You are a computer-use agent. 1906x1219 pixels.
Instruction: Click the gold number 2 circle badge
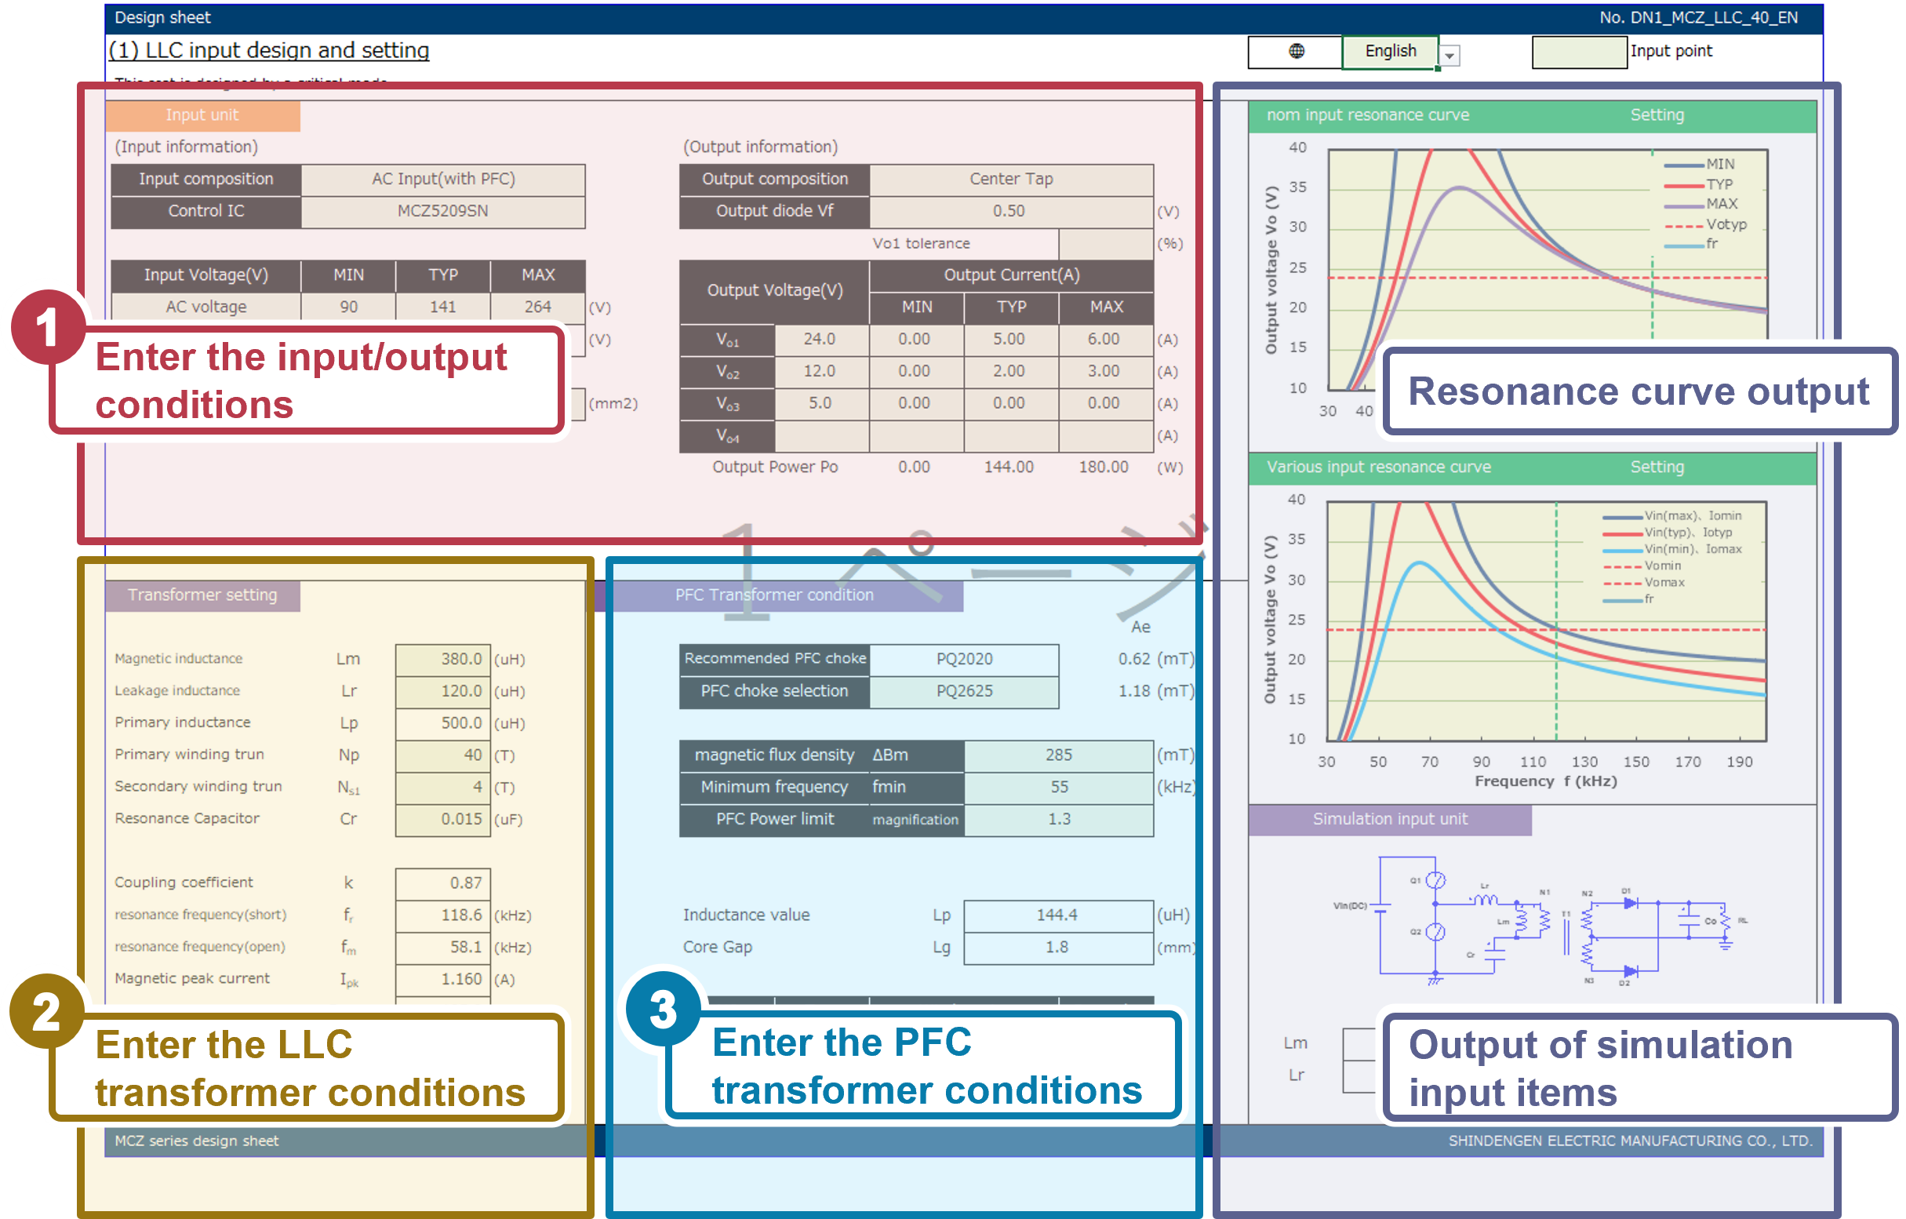(x=47, y=1011)
